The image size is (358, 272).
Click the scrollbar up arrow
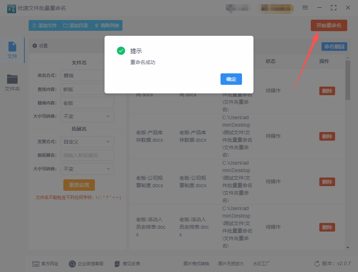tap(348, 58)
